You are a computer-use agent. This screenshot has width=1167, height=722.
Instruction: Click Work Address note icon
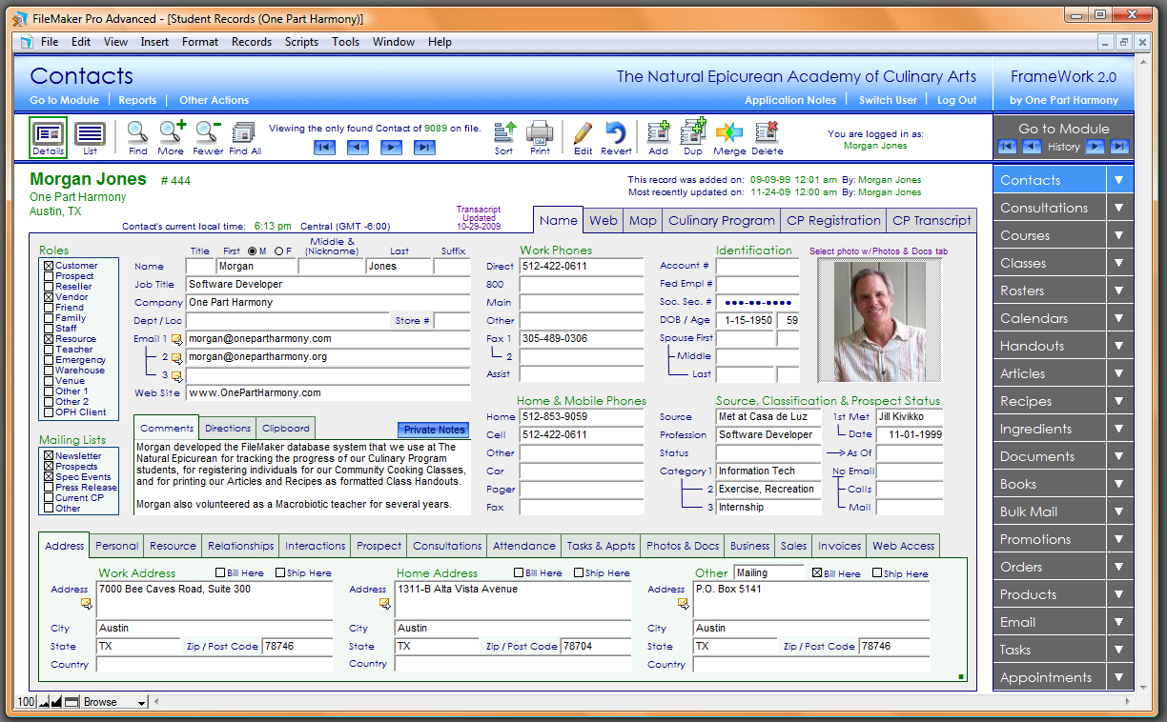tap(86, 603)
